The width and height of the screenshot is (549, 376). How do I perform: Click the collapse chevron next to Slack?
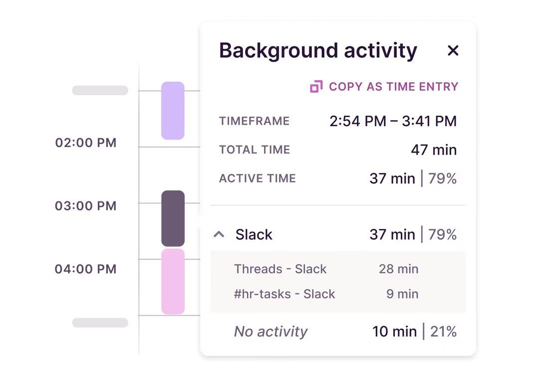point(219,234)
